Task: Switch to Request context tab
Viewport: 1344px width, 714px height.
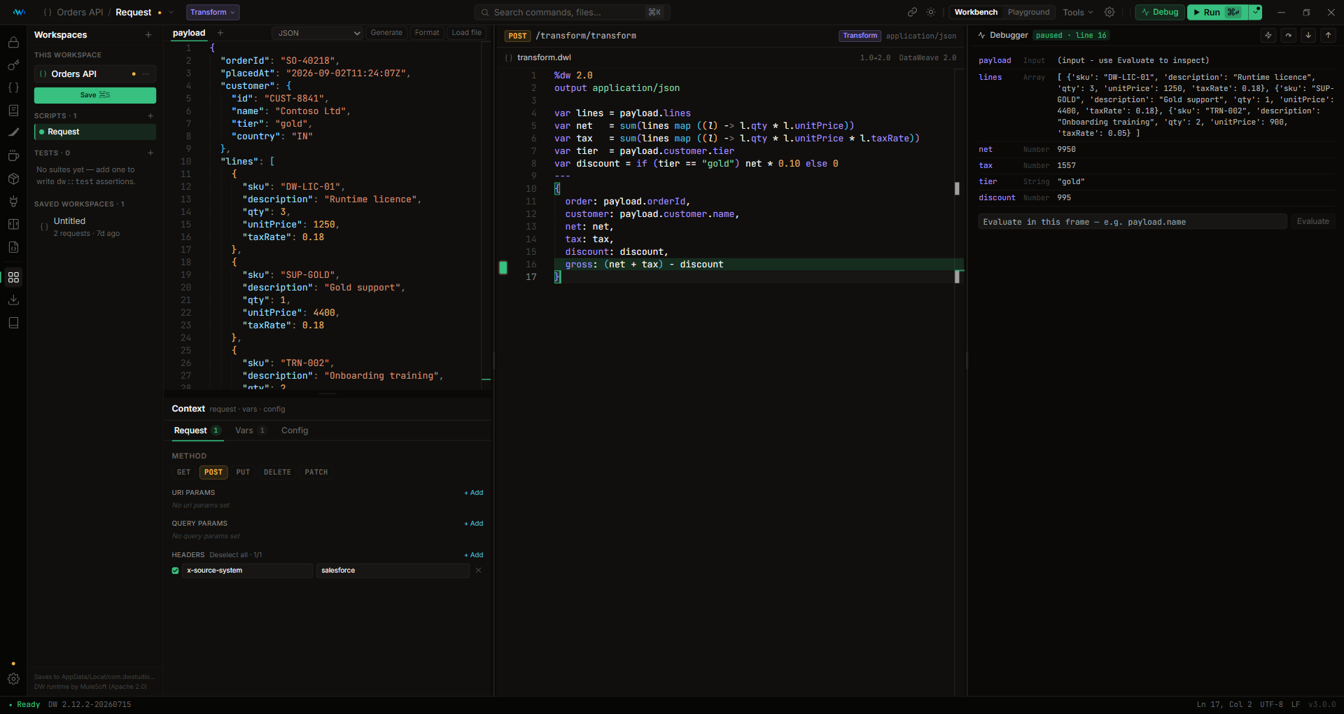Action: (x=197, y=430)
